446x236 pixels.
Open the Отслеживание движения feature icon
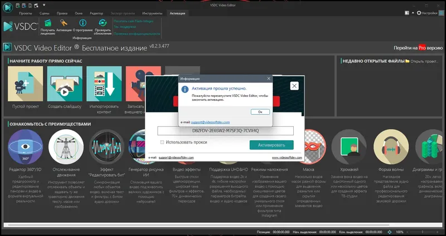point(66,146)
